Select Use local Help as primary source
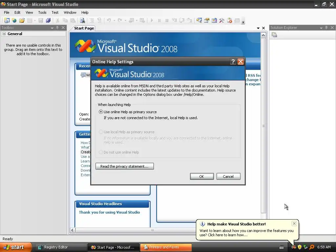This screenshot has height=252, width=336. (101, 132)
